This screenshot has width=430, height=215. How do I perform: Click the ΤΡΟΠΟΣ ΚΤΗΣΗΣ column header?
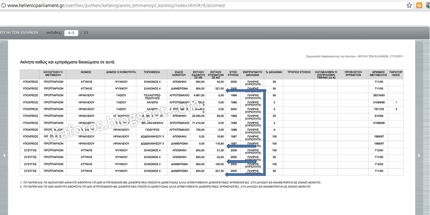click(299, 72)
